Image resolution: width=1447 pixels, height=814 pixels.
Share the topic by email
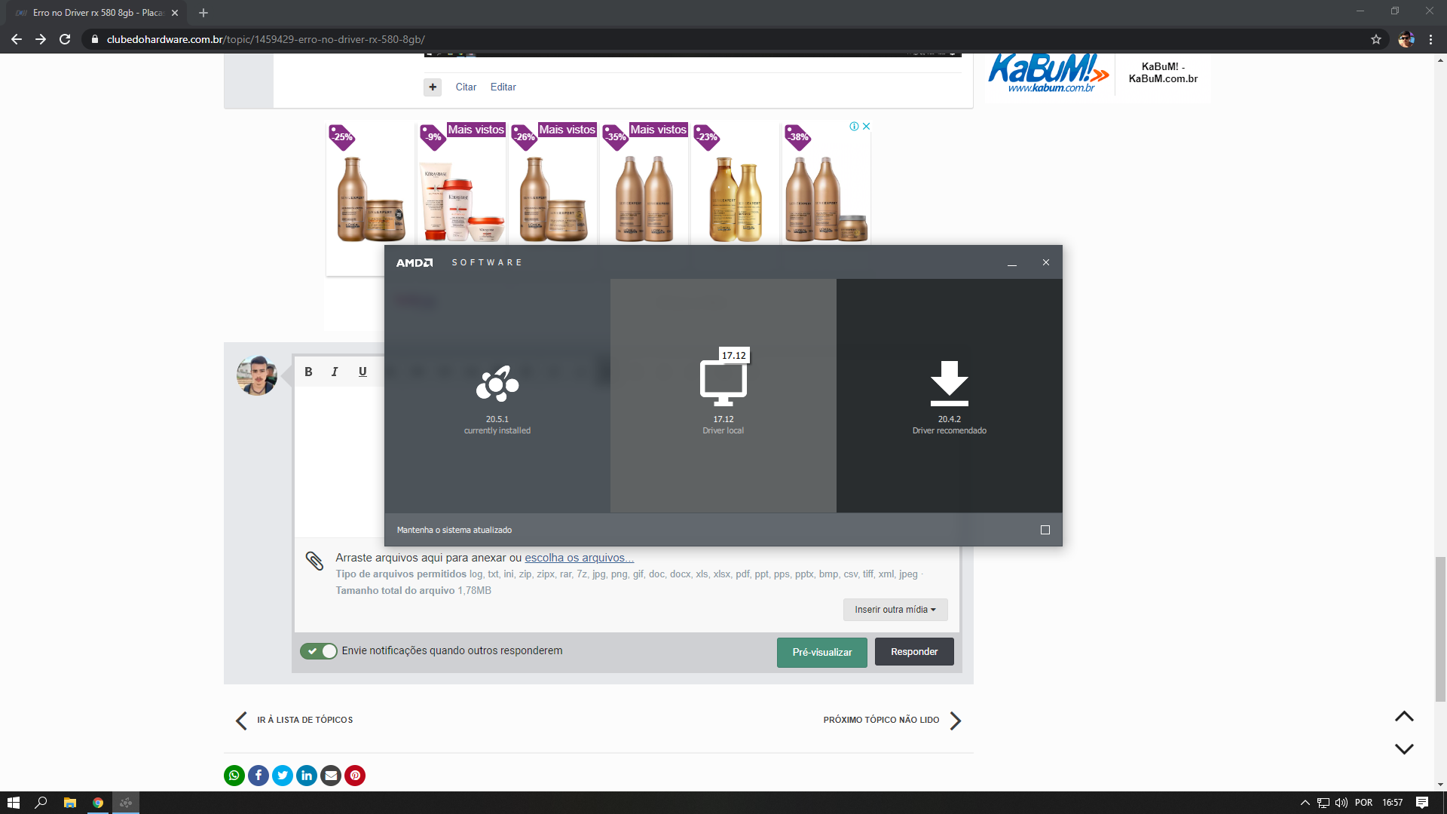point(331,776)
